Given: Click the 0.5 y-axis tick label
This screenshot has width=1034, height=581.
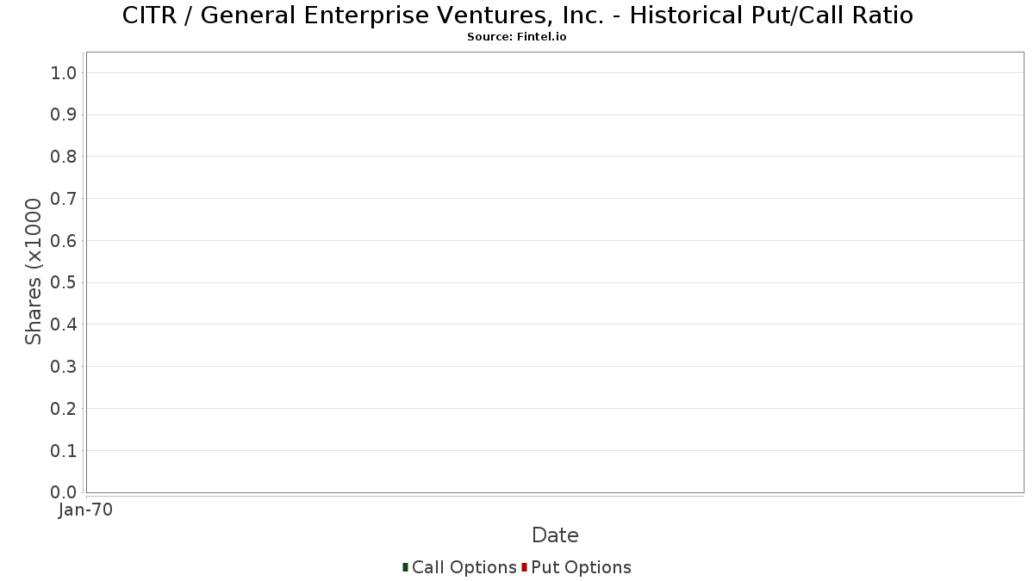Looking at the screenshot, I should coord(65,282).
